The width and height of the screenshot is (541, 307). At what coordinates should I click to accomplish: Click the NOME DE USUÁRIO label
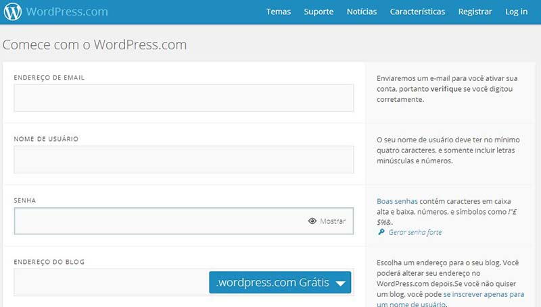coord(46,139)
